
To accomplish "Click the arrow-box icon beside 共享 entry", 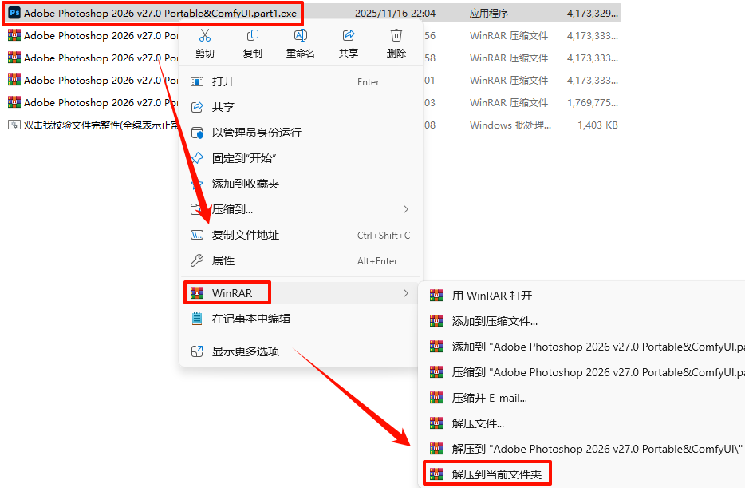I will [x=197, y=107].
